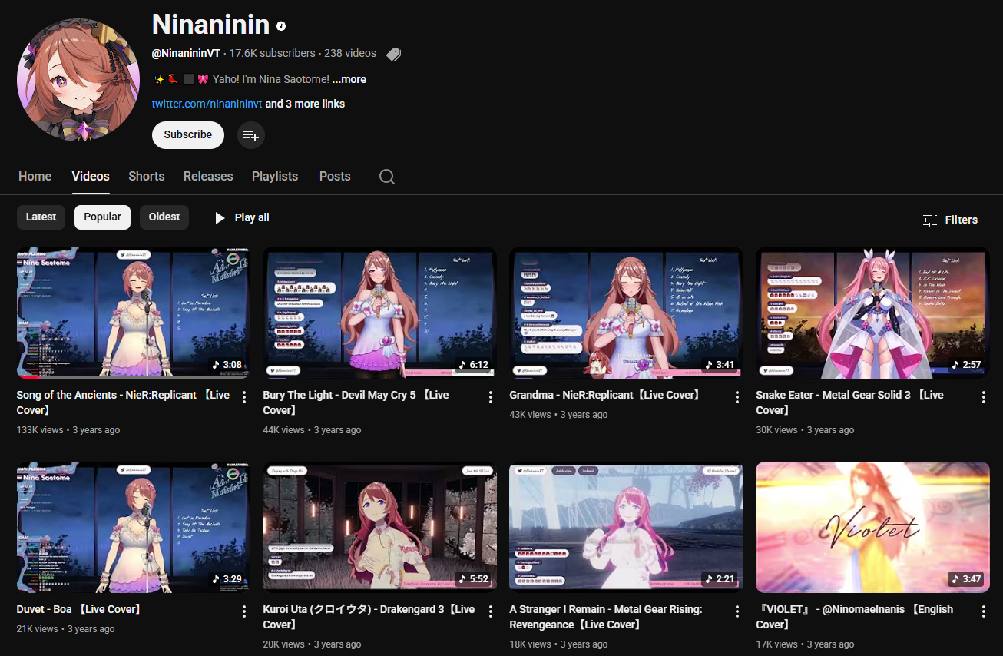Open Grandma - NieR:Replicant video title
This screenshot has height=656, width=1003.
click(605, 395)
